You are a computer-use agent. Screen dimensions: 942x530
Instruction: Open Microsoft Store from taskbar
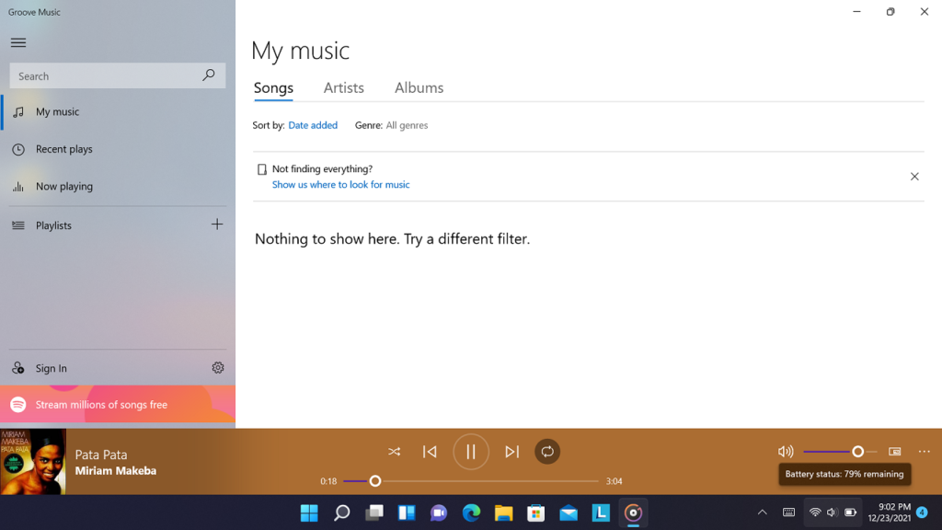(x=536, y=513)
